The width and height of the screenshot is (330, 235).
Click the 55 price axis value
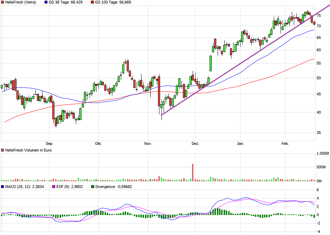319,63
